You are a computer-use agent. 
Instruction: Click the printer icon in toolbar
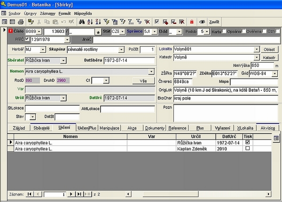20,22
